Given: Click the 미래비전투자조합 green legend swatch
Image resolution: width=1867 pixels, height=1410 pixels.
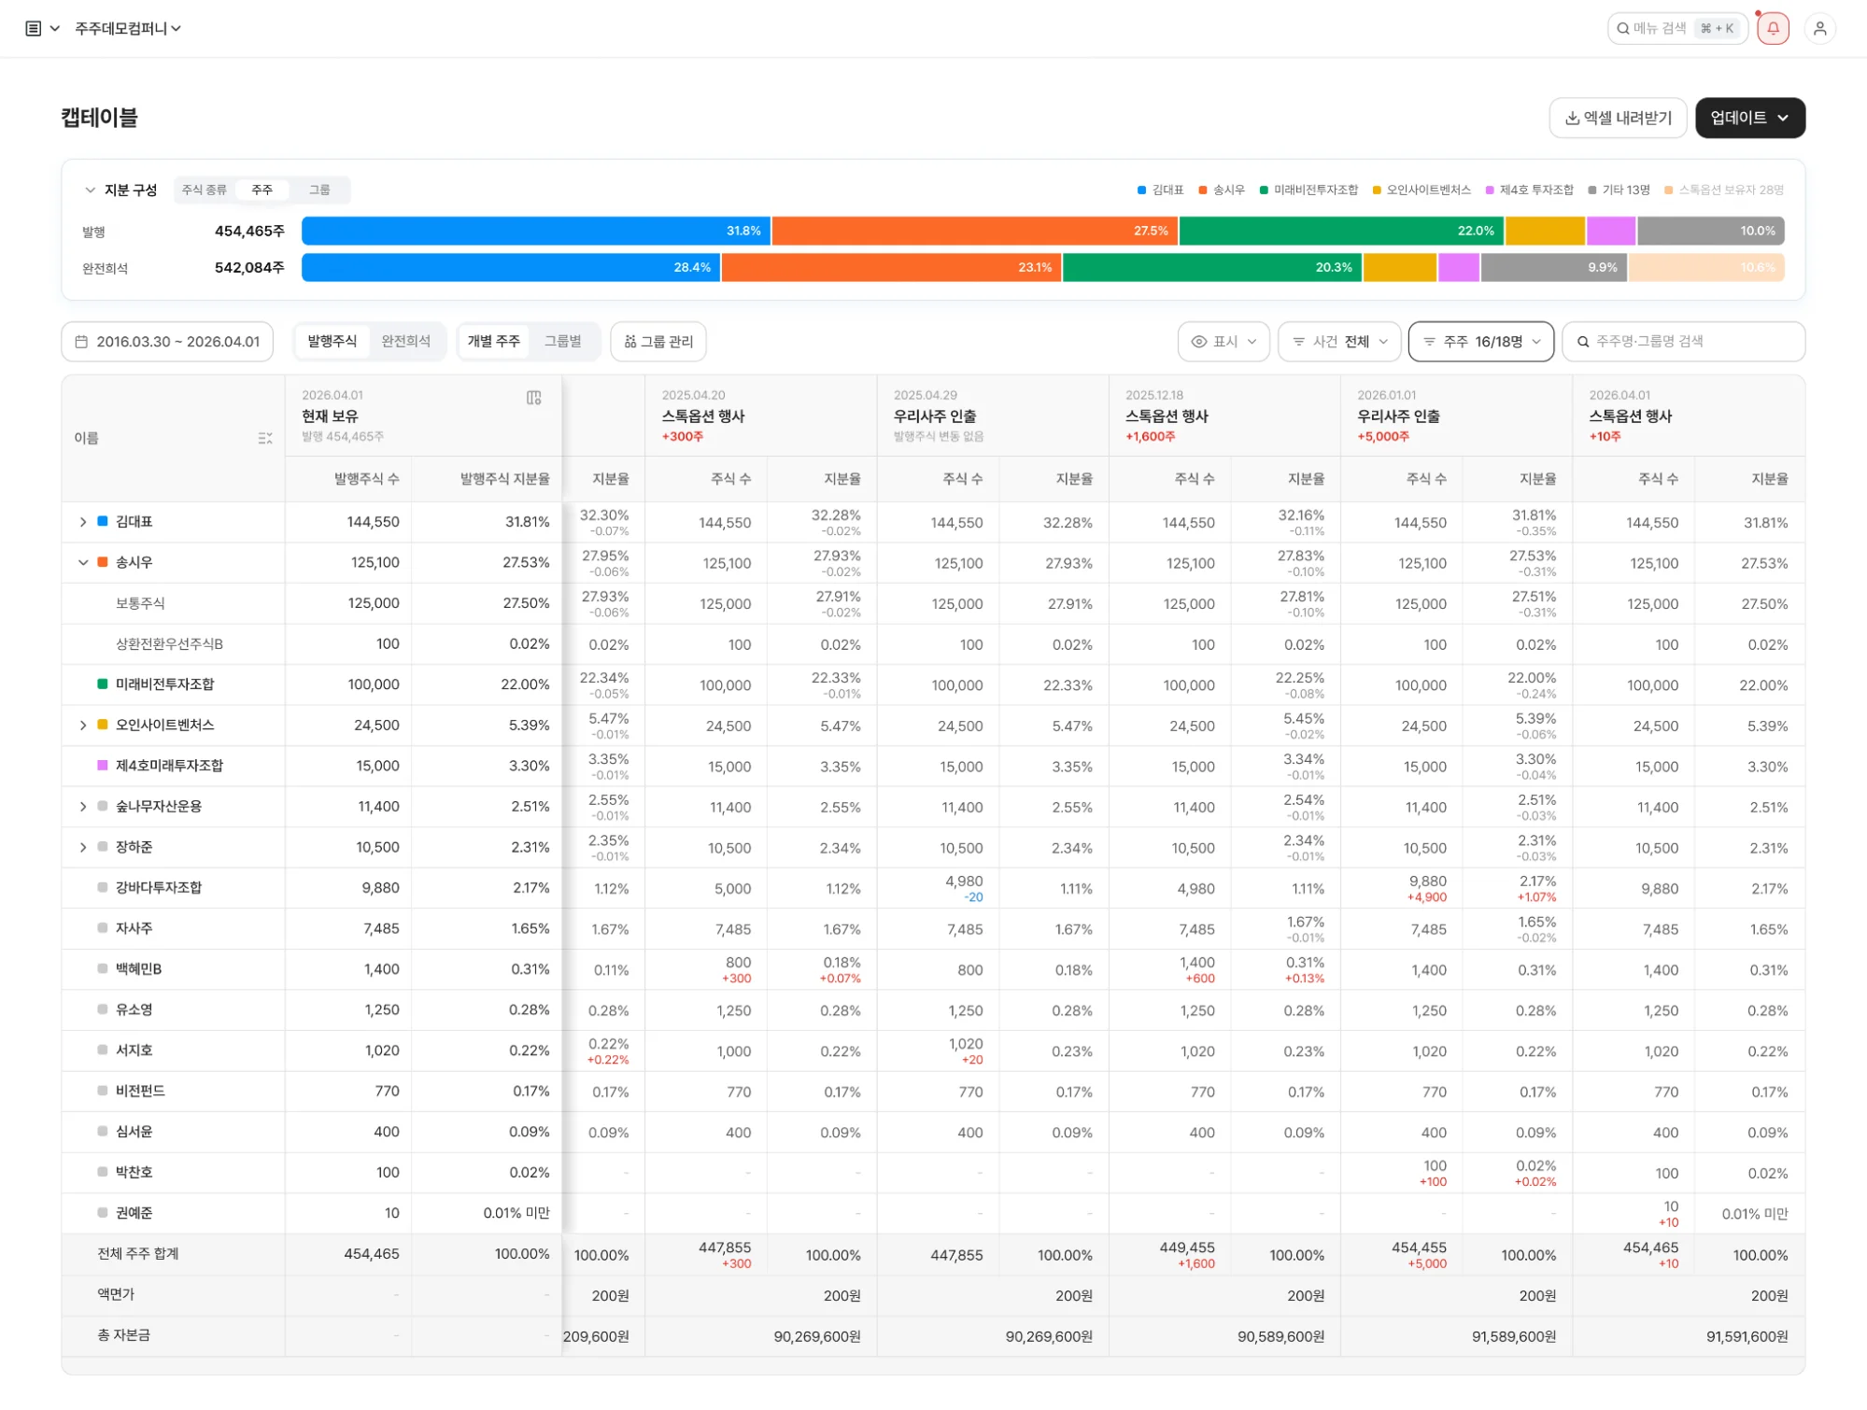Looking at the screenshot, I should (1264, 190).
